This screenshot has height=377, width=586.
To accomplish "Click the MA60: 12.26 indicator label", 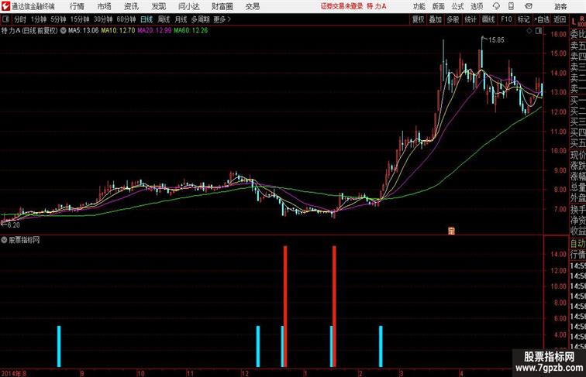I will [x=191, y=31].
